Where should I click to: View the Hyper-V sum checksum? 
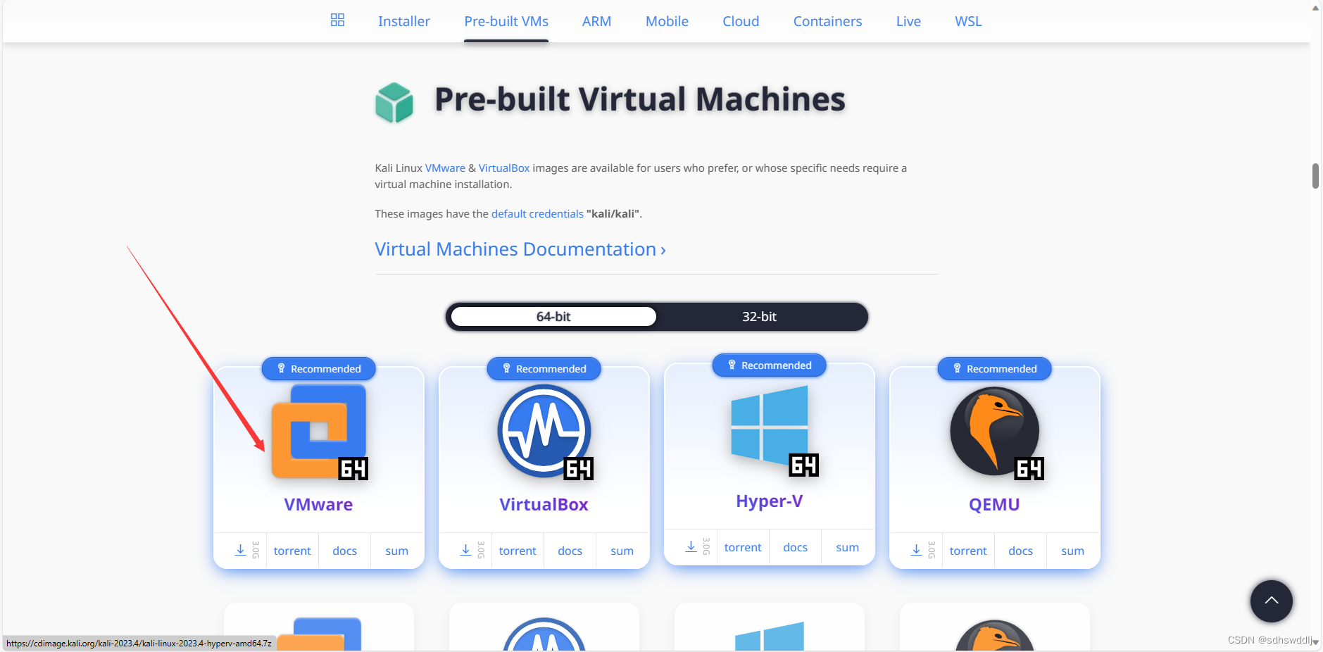848,547
